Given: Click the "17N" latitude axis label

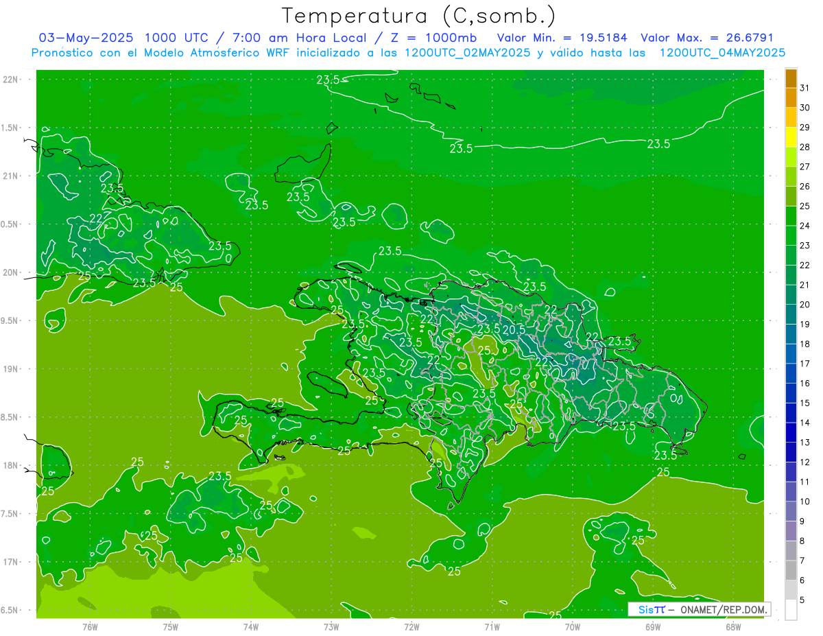Looking at the screenshot, I should point(10,562).
